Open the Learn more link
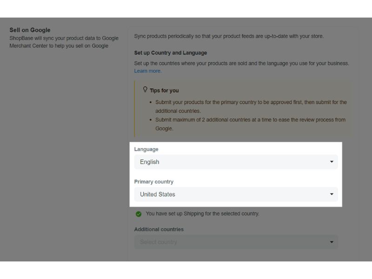 pos(147,71)
